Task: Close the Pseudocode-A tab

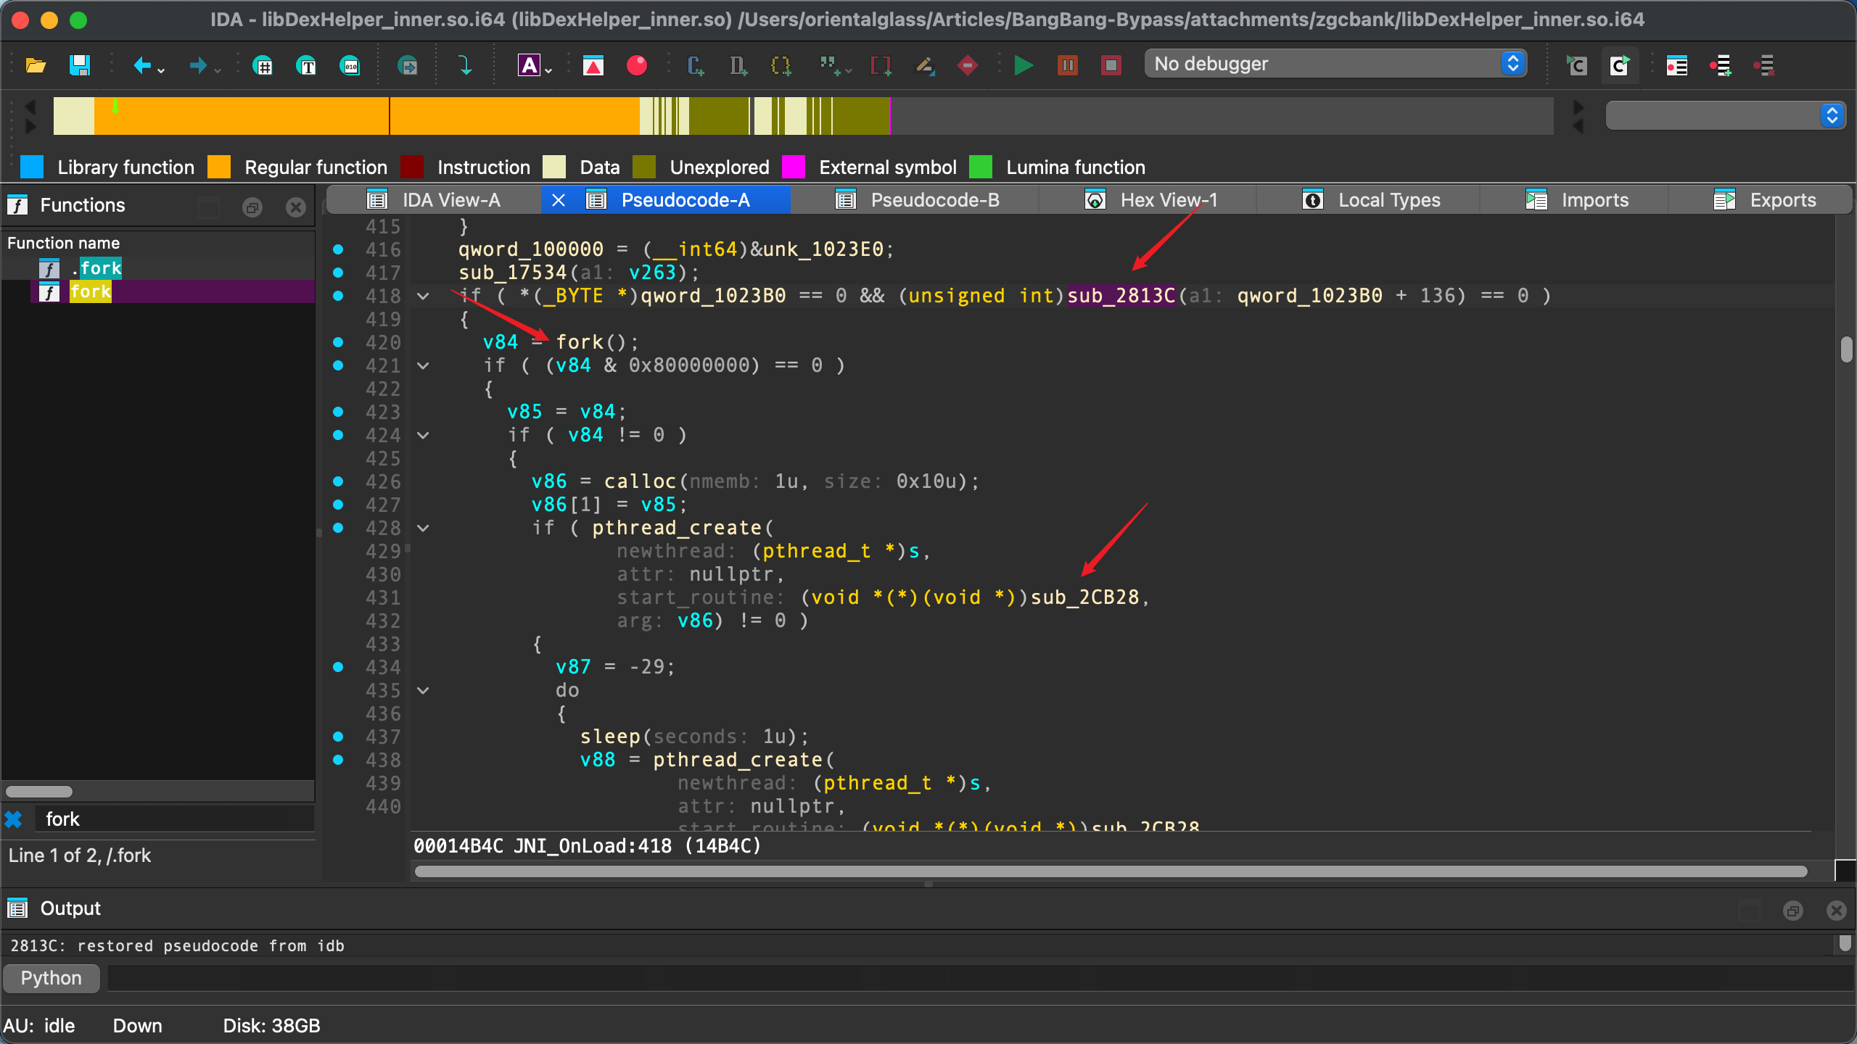Action: pyautogui.click(x=559, y=200)
